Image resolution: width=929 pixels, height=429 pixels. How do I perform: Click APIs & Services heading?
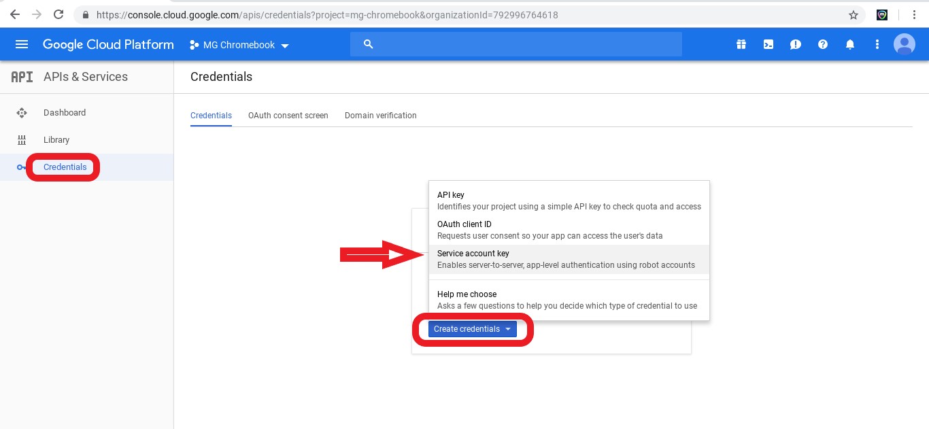point(86,77)
